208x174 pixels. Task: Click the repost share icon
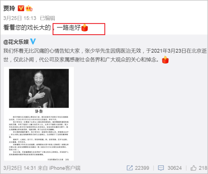click(129, 168)
